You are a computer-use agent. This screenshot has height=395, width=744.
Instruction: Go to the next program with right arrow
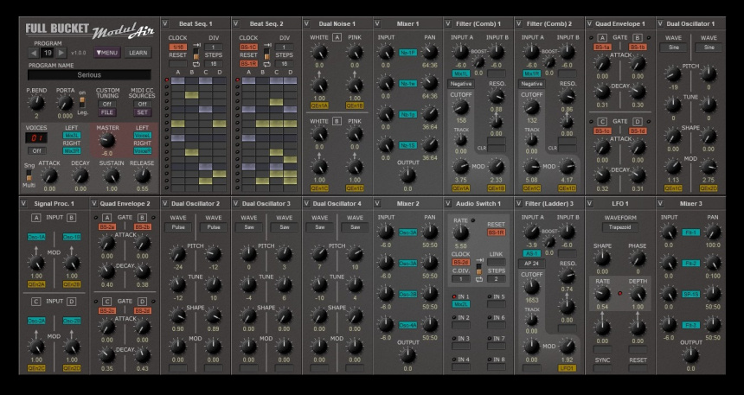61,53
